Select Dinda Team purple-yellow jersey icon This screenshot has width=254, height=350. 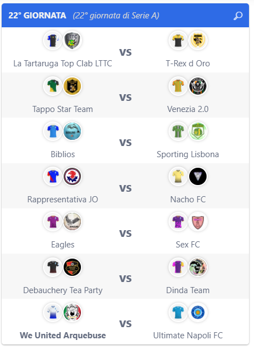pos(178,267)
